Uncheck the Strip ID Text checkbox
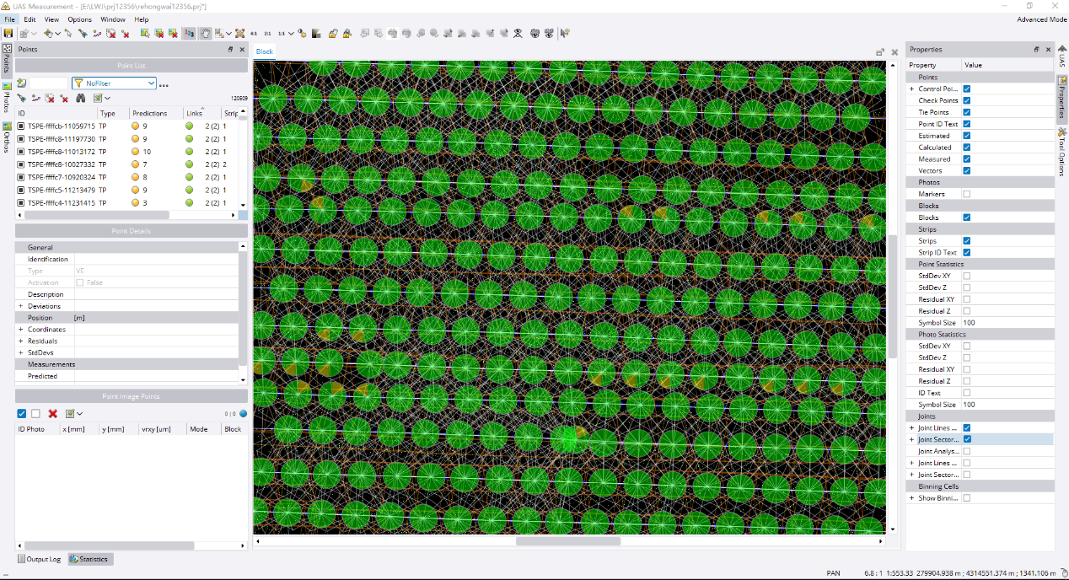 pos(966,253)
